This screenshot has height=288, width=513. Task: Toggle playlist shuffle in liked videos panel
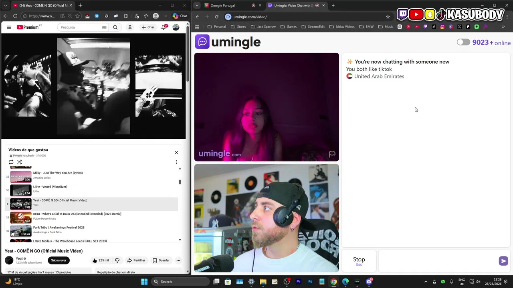tap(19, 162)
